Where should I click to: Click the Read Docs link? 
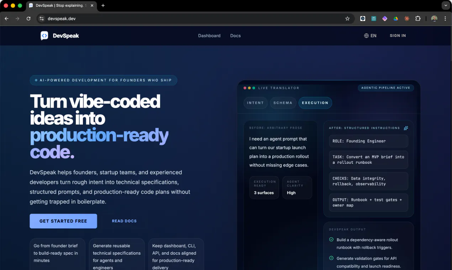[124, 221]
